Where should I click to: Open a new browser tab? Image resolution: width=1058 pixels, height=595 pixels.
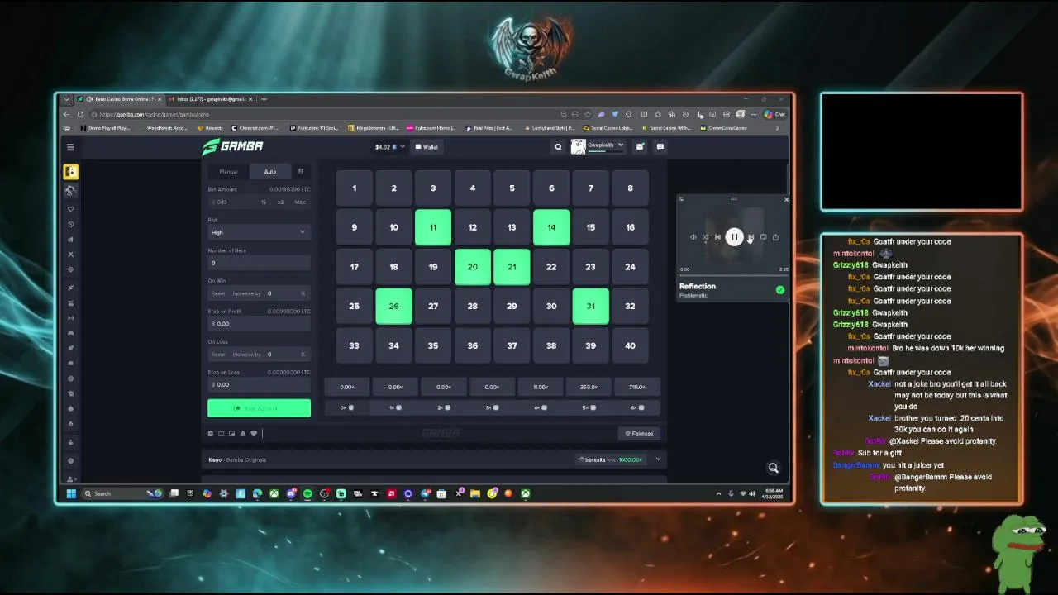(264, 99)
